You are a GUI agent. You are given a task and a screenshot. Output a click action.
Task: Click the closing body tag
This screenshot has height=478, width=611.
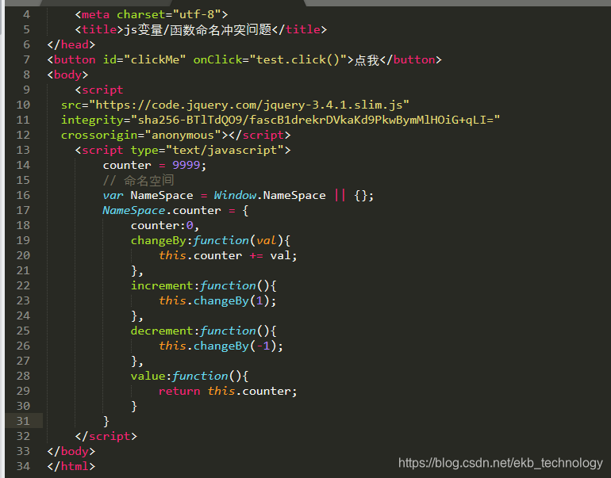pyautogui.click(x=71, y=452)
